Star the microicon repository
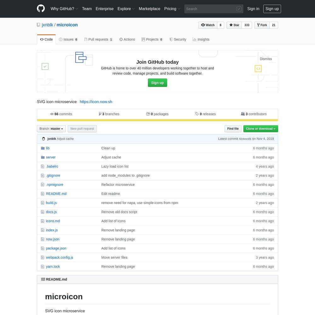 point(234,25)
